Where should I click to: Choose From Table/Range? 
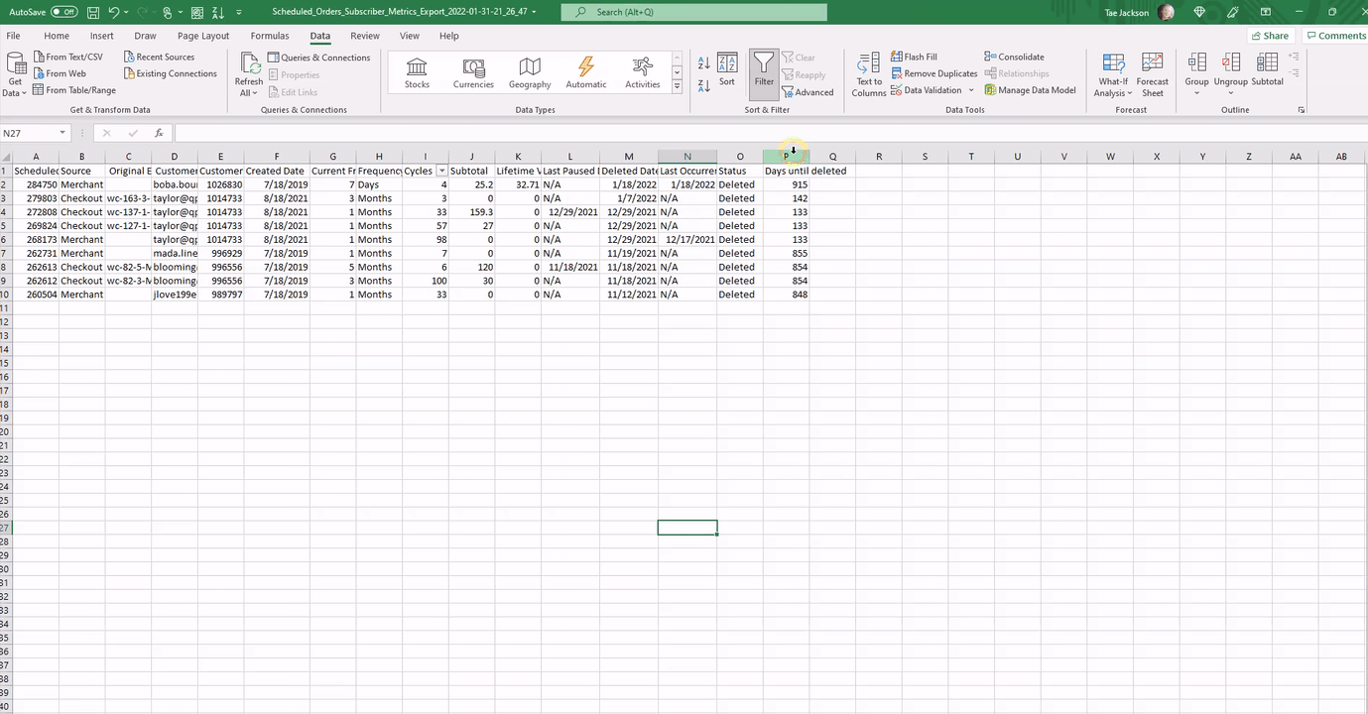[74, 90]
